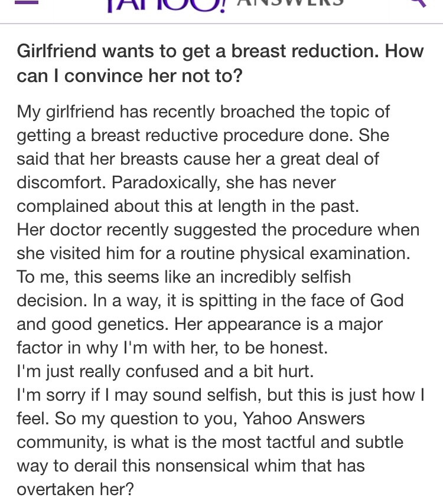The width and height of the screenshot is (443, 504).
Task: Open the breast reduction question title
Action: pos(220,51)
